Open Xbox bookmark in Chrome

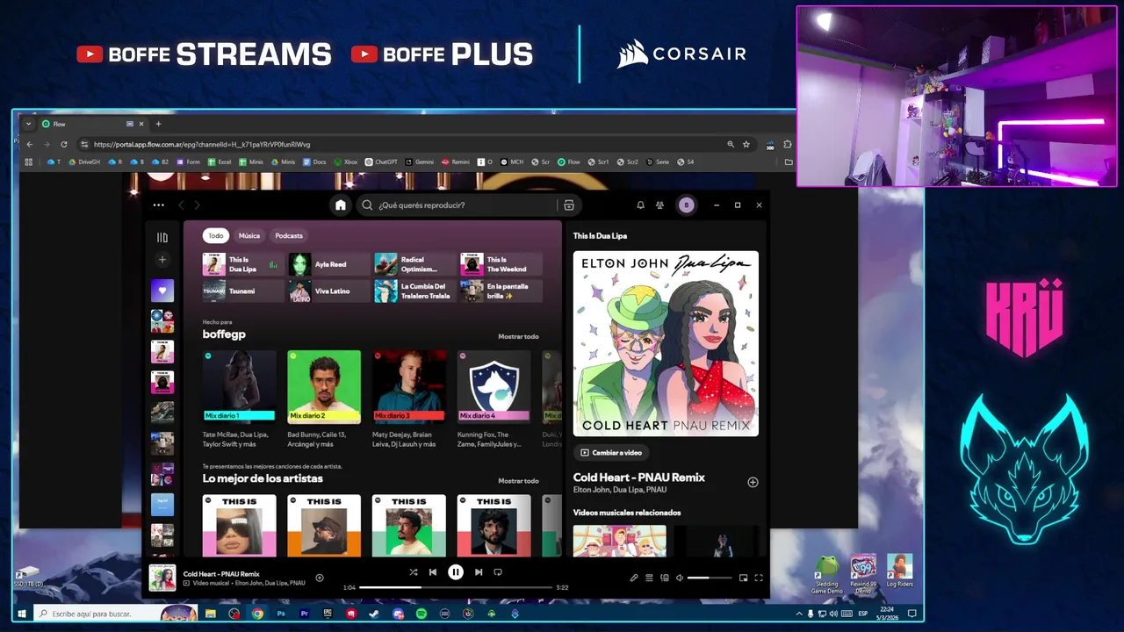345,162
